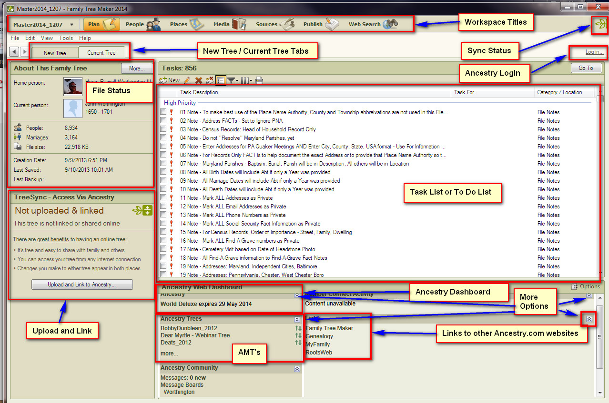This screenshot has height=403, width=609.
Task: Open the great benefits link
Action: click(x=53, y=239)
